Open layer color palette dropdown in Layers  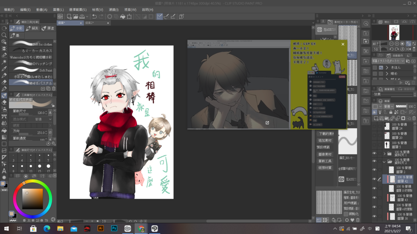pyautogui.click(x=377, y=106)
